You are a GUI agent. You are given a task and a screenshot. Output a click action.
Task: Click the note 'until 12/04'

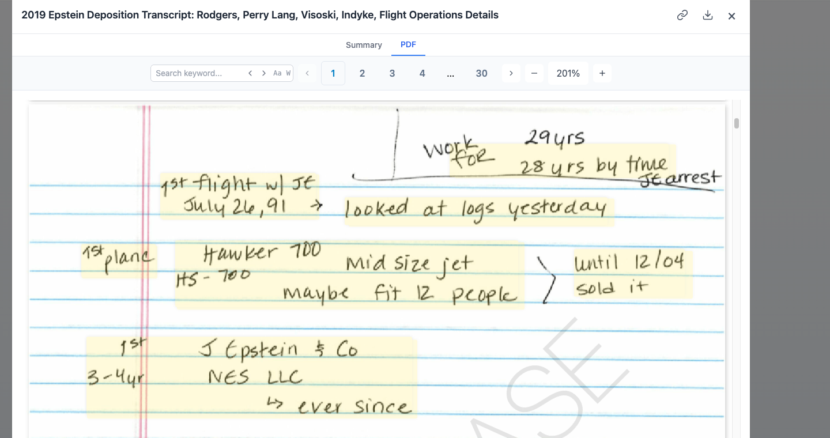[x=629, y=262]
